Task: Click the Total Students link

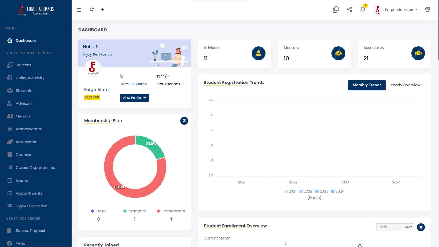Action: coord(133,84)
